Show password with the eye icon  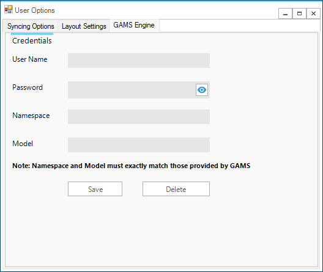202,90
